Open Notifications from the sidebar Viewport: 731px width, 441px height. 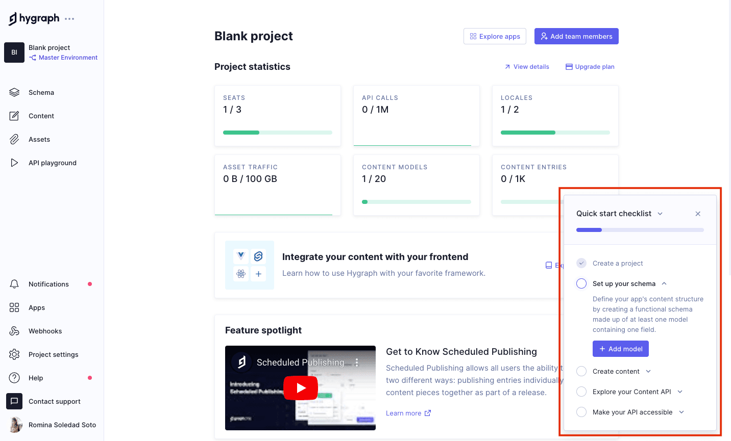click(48, 284)
